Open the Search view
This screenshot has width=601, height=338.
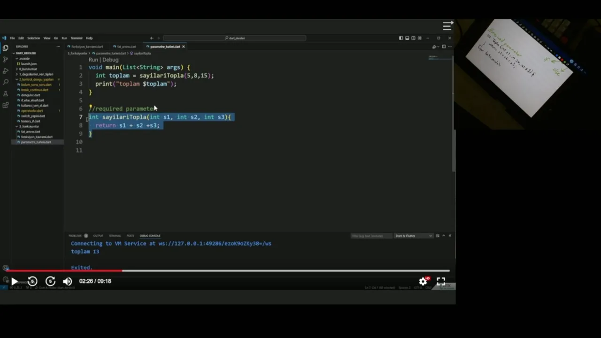click(x=6, y=82)
